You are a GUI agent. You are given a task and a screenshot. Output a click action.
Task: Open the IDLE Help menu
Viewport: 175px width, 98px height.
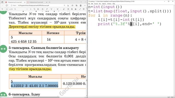point(114,4)
